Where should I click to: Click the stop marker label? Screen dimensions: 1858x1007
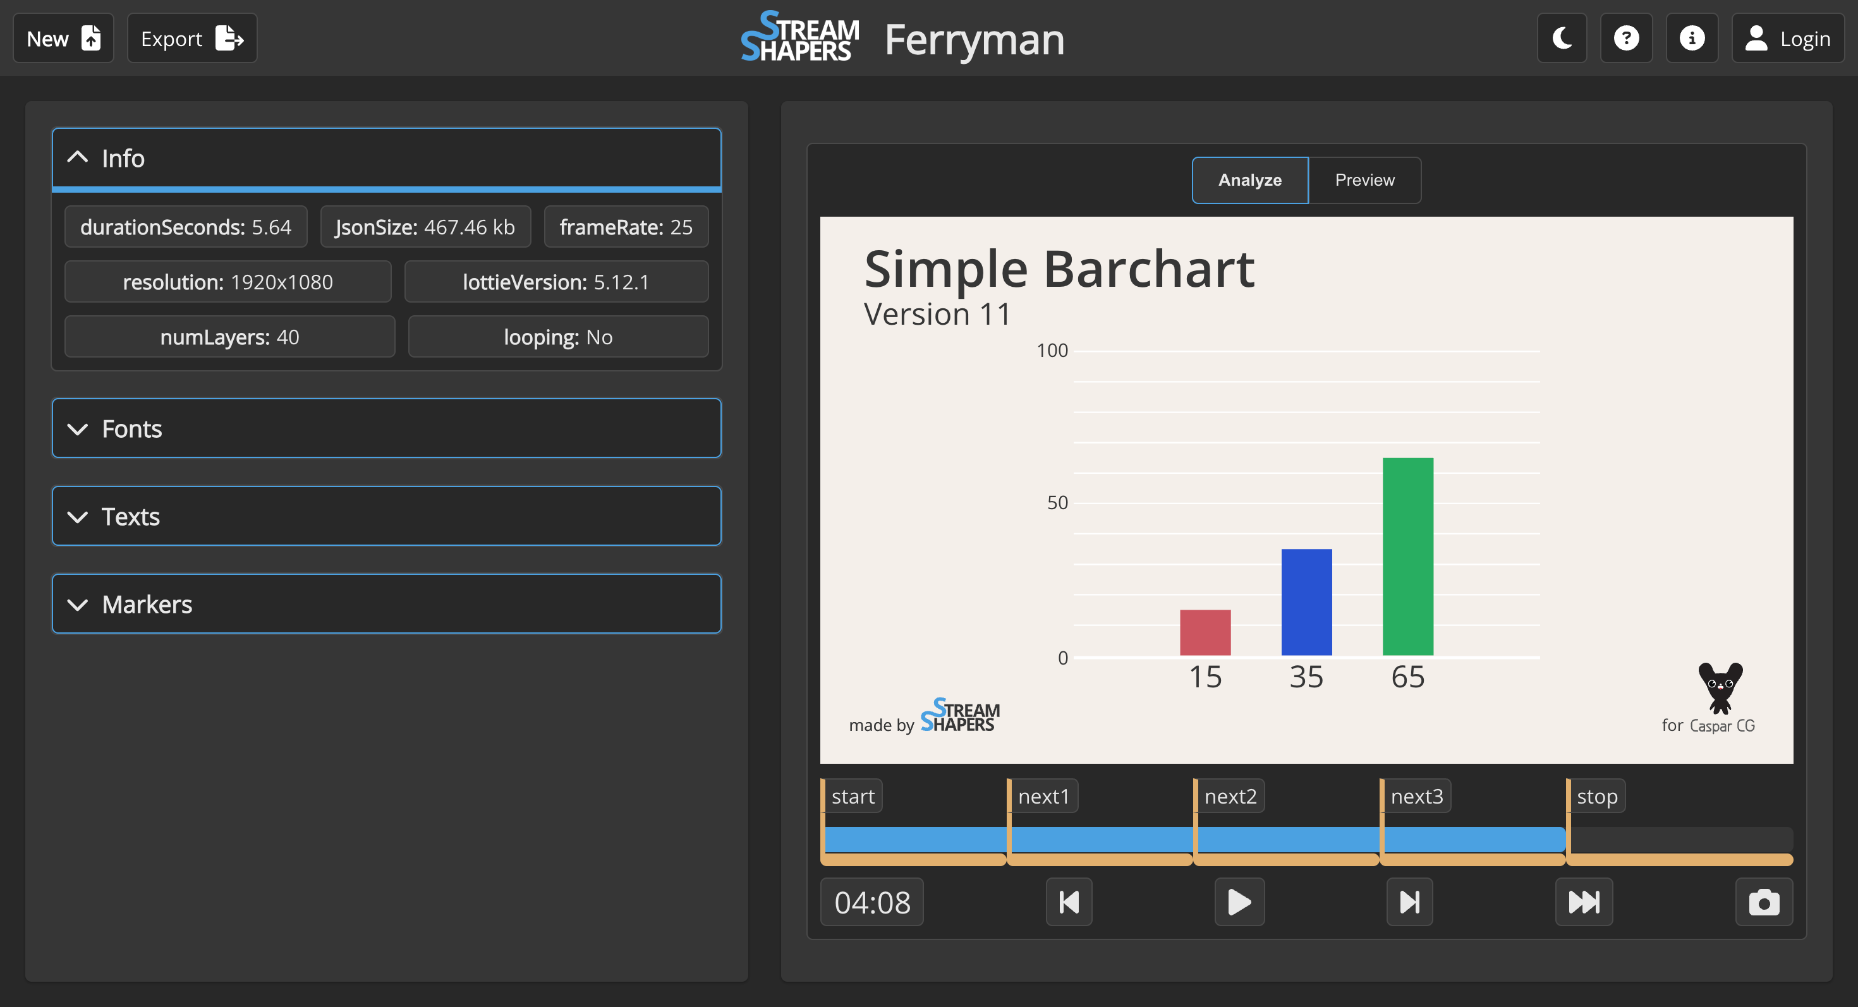[x=1596, y=797]
